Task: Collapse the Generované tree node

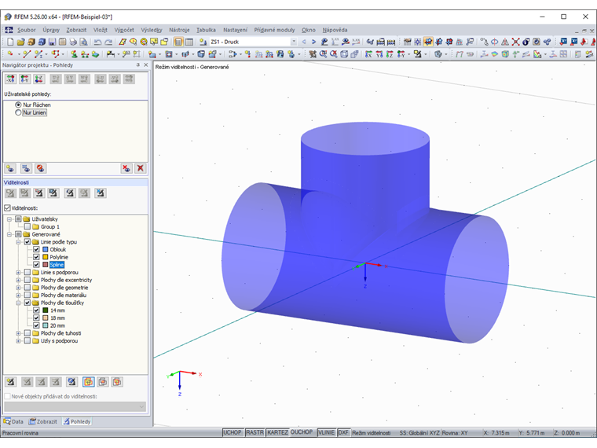Action: pos(9,234)
